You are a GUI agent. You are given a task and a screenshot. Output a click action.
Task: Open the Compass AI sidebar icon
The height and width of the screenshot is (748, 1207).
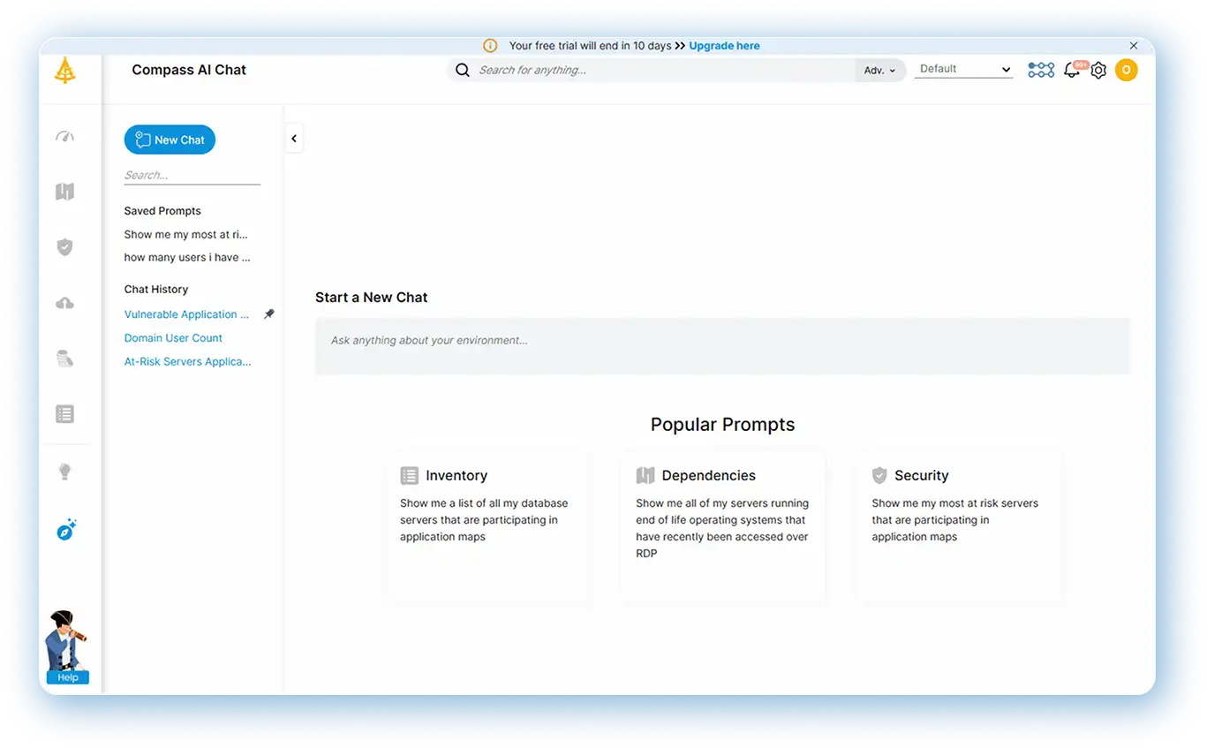click(x=66, y=530)
